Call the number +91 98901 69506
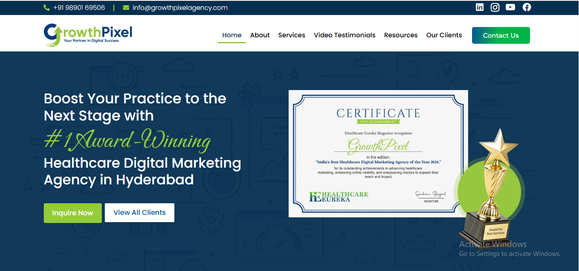 (79, 8)
